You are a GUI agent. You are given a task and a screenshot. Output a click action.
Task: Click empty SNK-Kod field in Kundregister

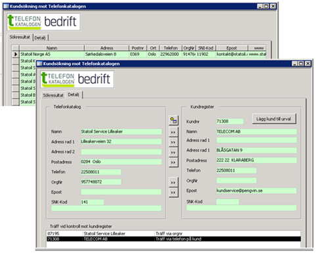[x=227, y=202]
